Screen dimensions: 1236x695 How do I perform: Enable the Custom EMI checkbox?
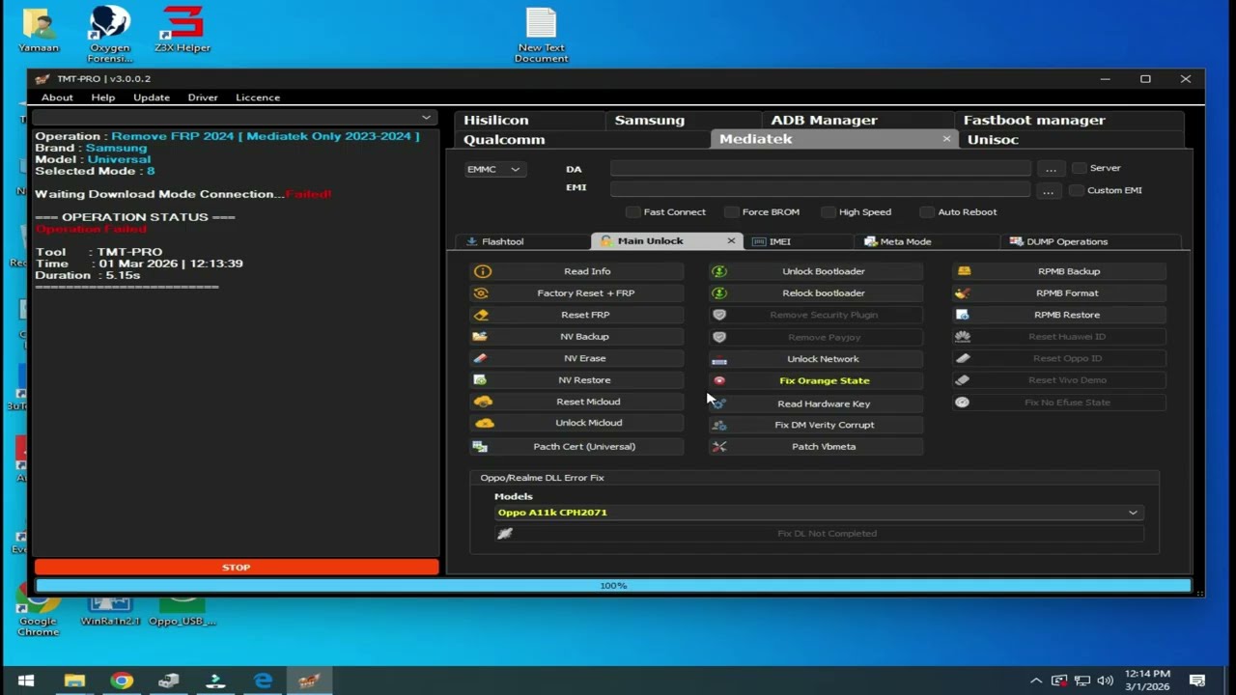point(1077,190)
